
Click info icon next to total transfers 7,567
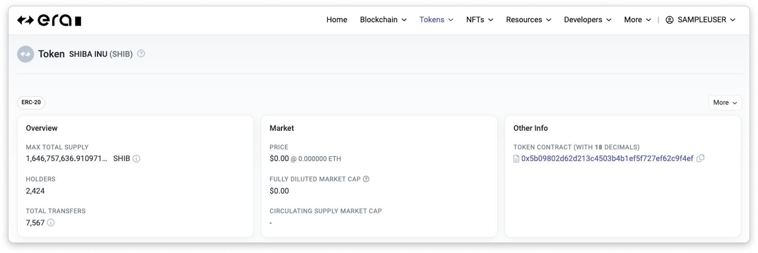[51, 223]
